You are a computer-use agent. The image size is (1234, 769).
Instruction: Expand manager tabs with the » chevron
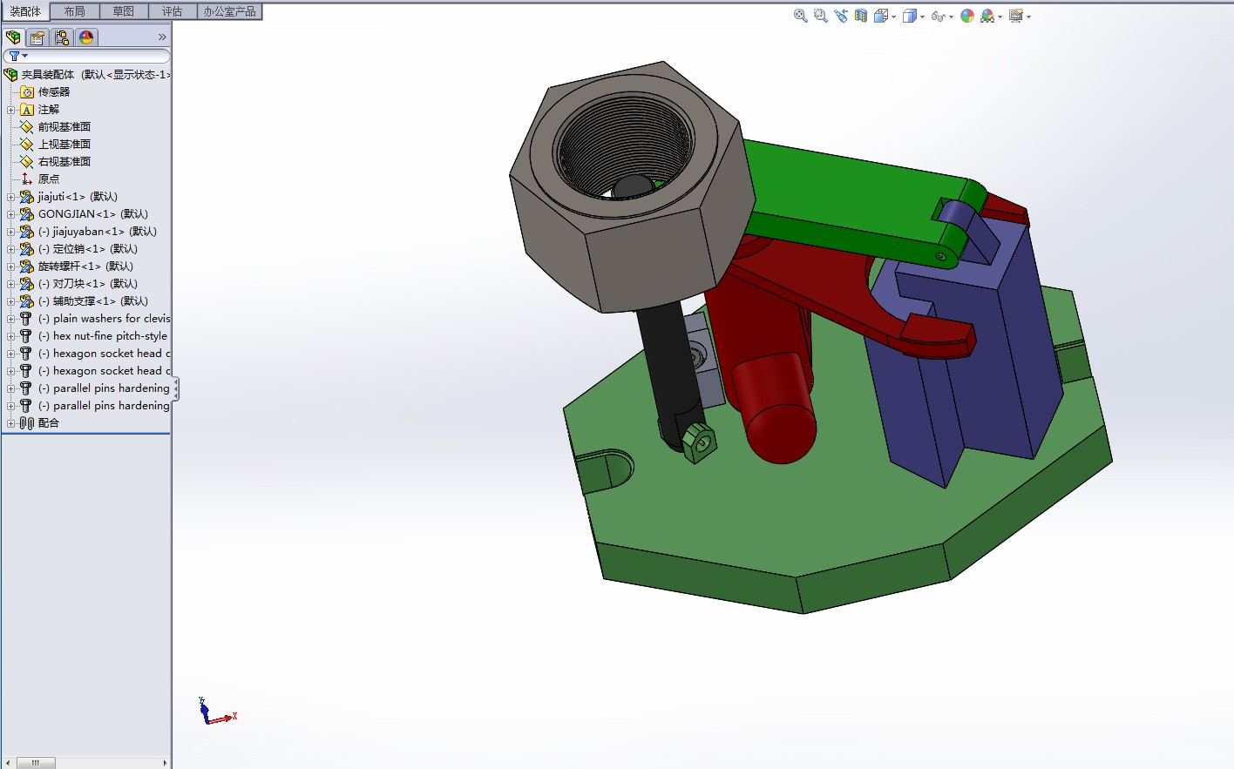coord(162,37)
